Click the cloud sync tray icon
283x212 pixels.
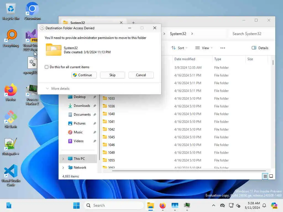[x=222, y=205]
